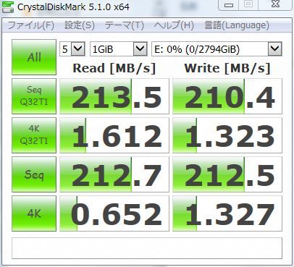Click the Read [MB/s] column header

pos(114,68)
